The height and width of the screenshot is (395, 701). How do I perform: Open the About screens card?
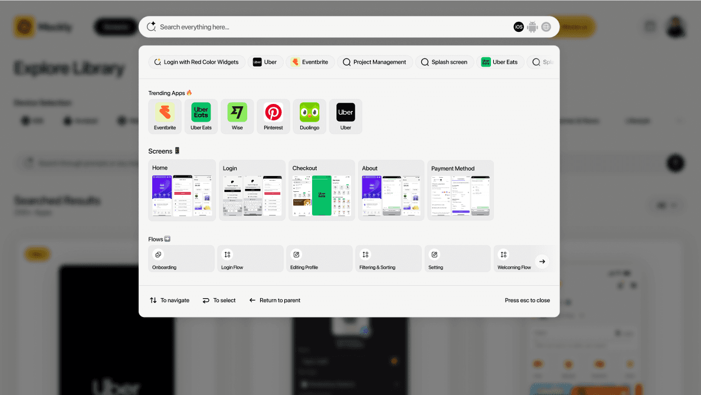(391, 190)
